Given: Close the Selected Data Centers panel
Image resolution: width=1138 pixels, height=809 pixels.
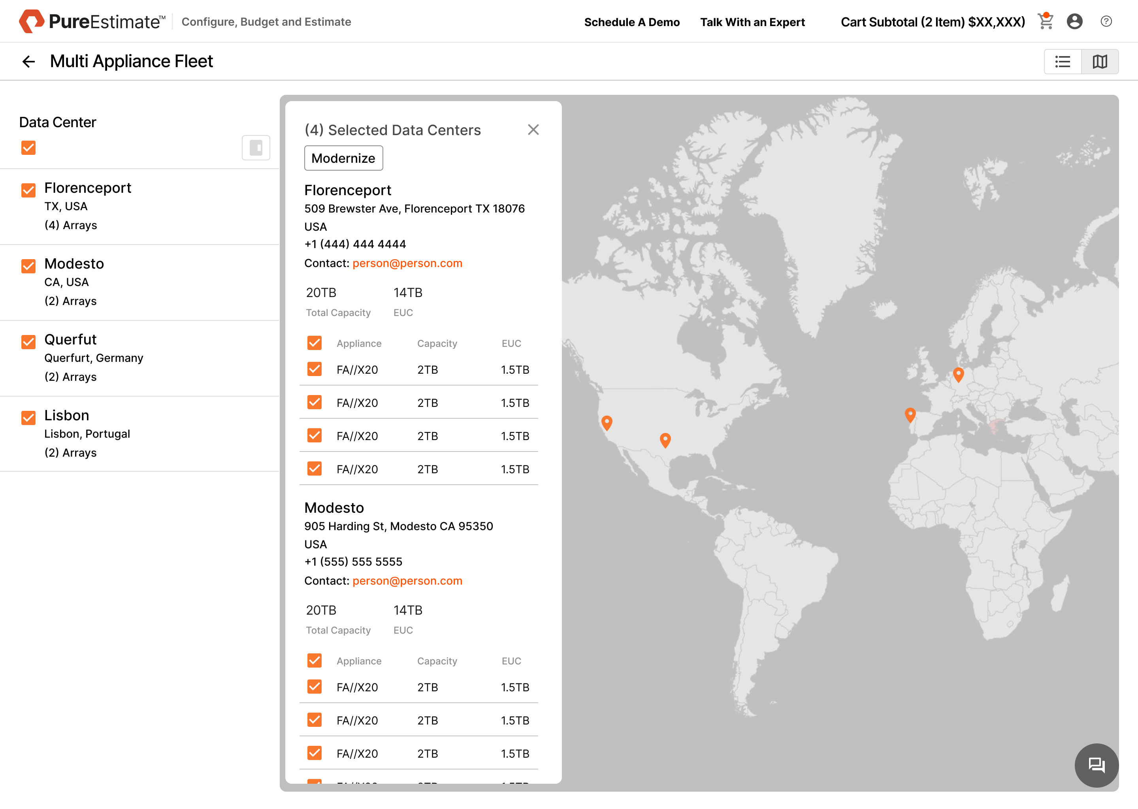Looking at the screenshot, I should click(533, 130).
